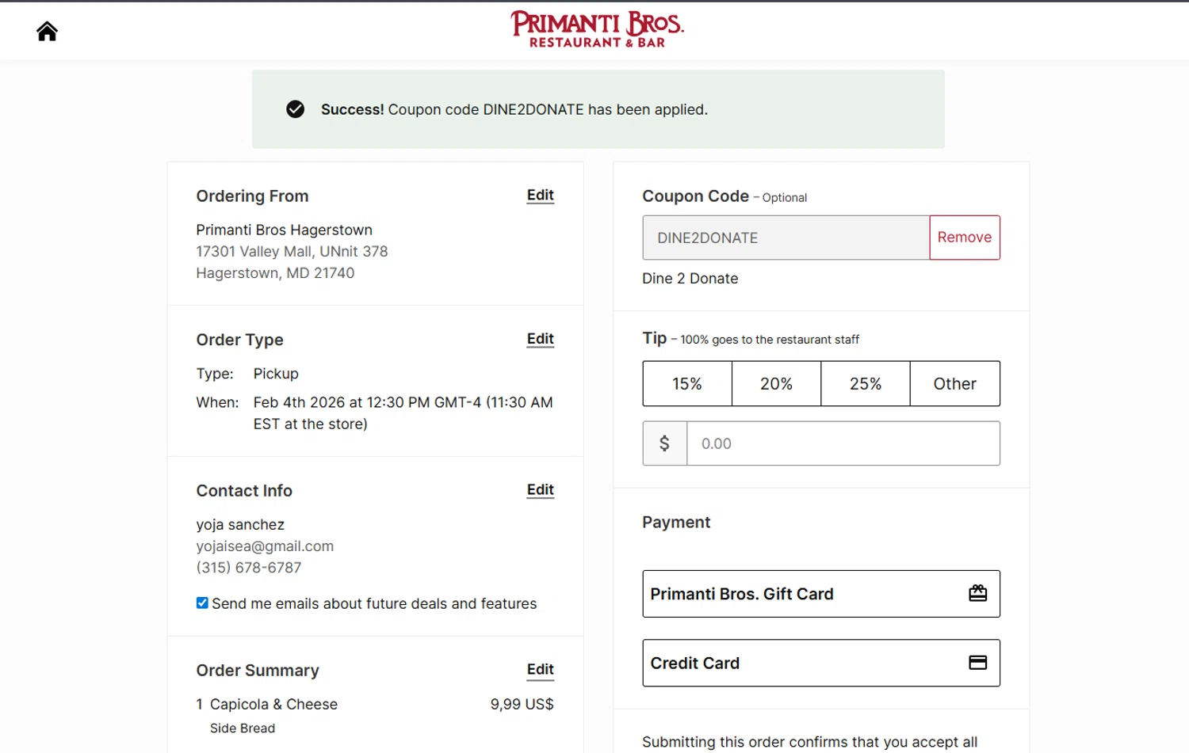1189x753 pixels.
Task: Click the 'Capicola & Cheese' item
Action: (273, 704)
